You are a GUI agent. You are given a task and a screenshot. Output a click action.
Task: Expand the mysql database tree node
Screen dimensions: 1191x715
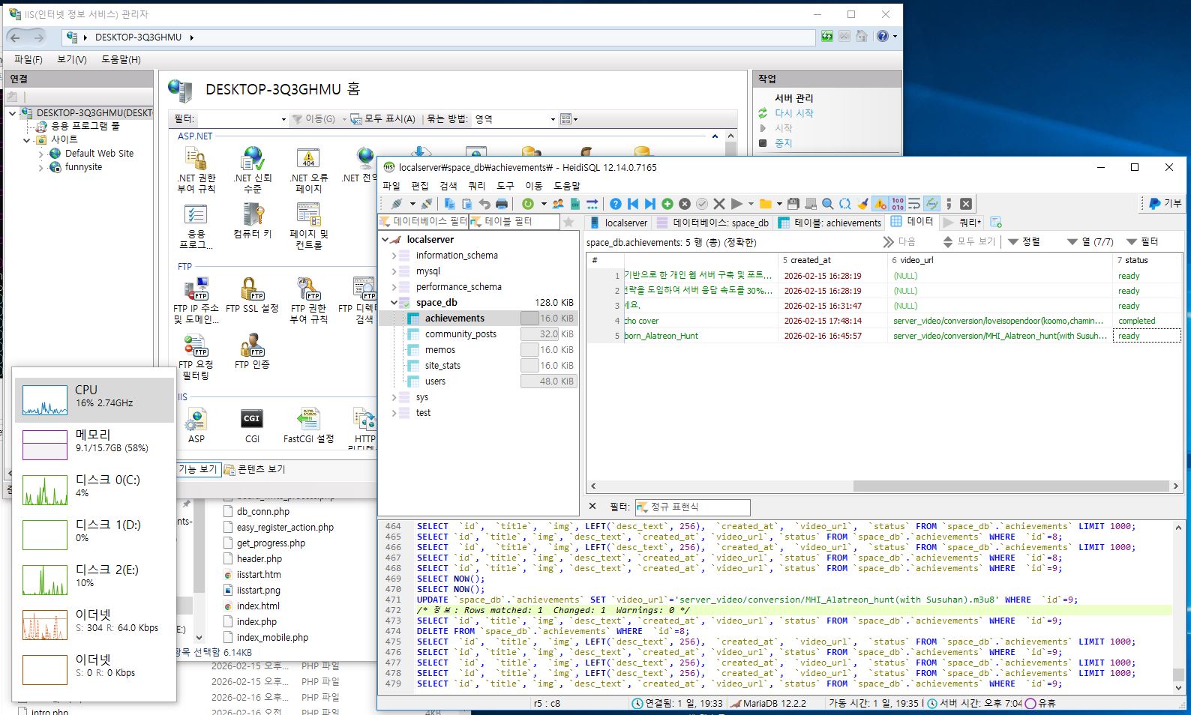click(394, 271)
